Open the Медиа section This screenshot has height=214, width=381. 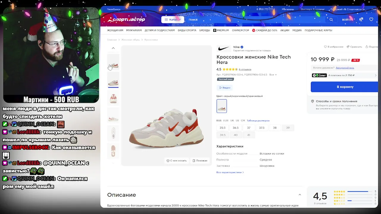coord(297,30)
